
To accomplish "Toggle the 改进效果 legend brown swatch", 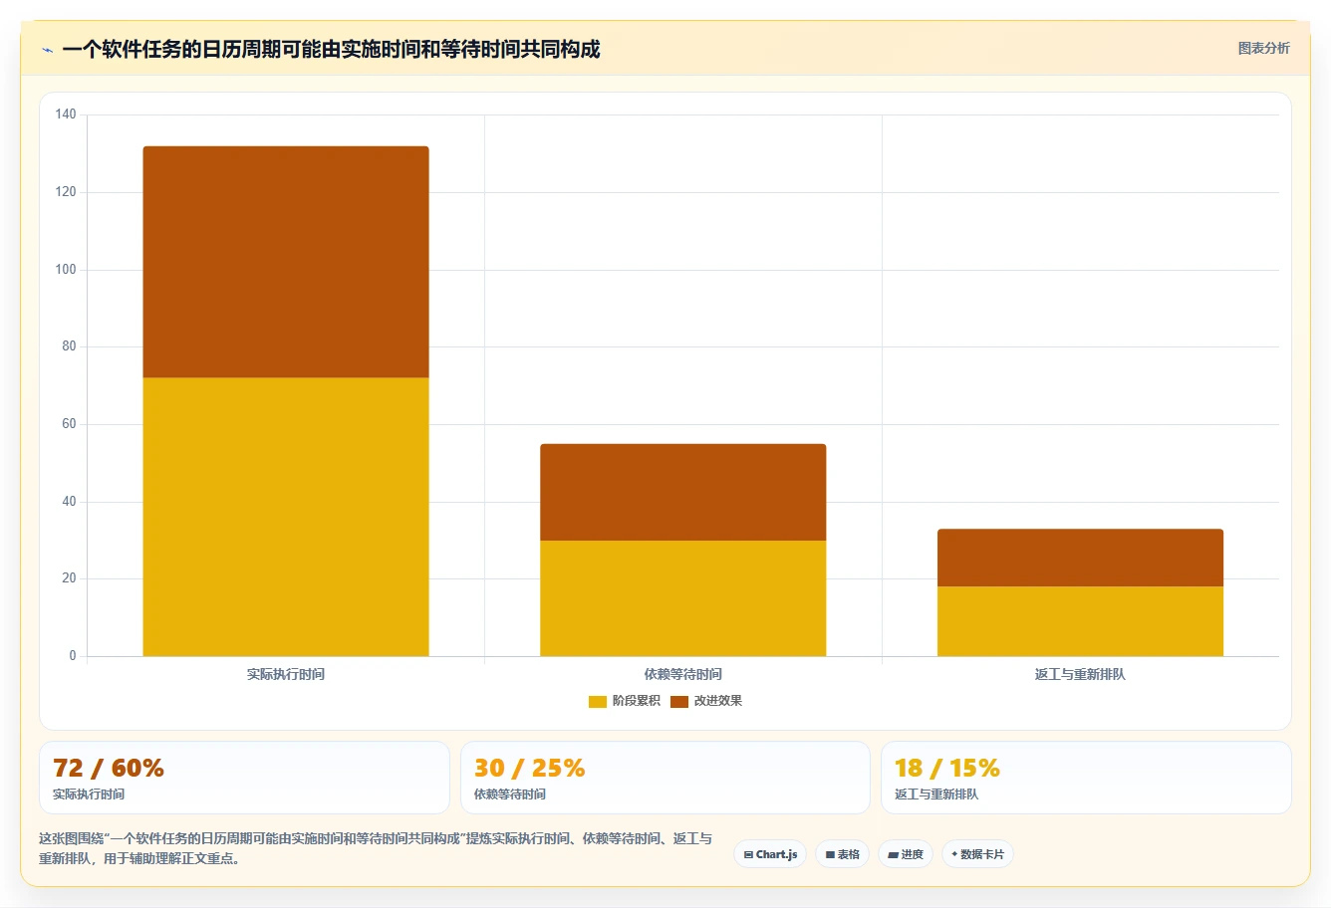I will pos(679,701).
